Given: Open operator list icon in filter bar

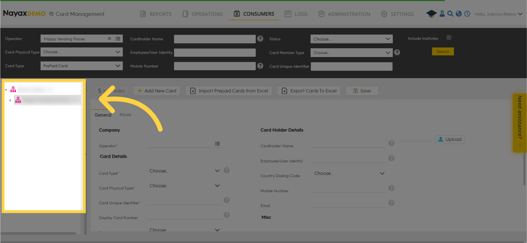Looking at the screenshot, I should pos(118,39).
